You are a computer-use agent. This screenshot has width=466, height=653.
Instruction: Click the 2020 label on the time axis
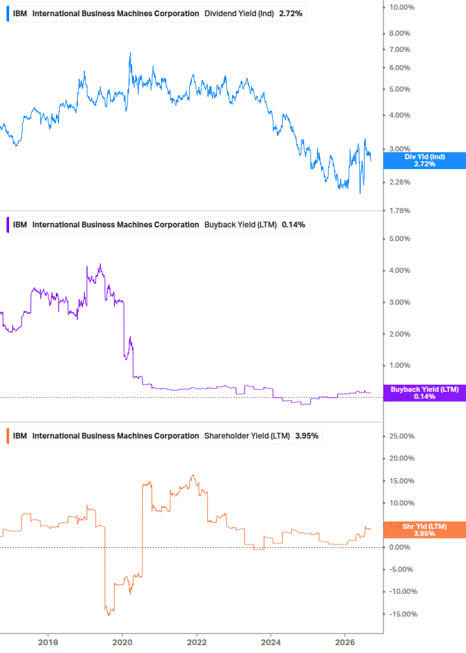pos(122,642)
